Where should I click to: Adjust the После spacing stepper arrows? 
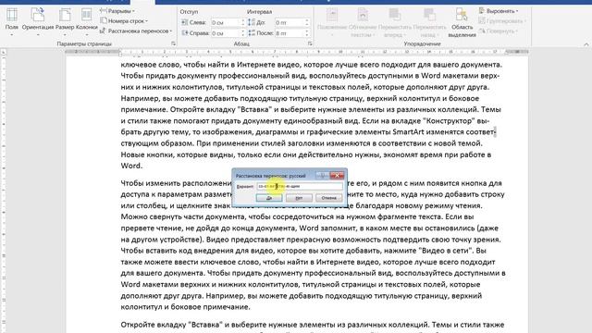click(307, 33)
